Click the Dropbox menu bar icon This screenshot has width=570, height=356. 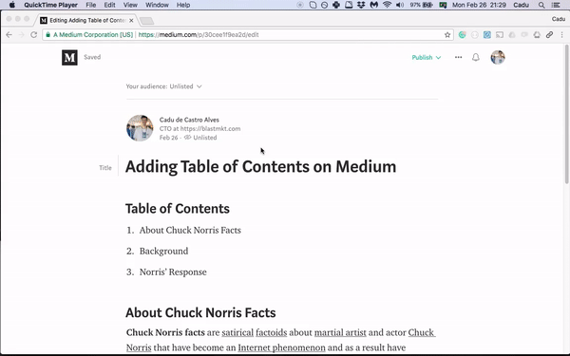click(361, 5)
